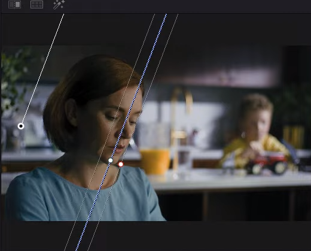Screen dimensions: 311x251
Task: Toggle the highlight magic wand icon
Action: [59, 4]
